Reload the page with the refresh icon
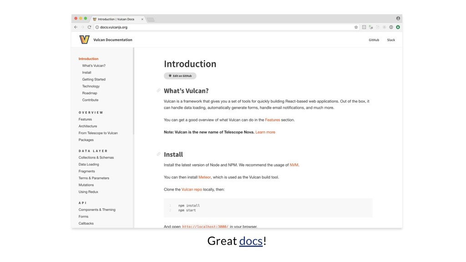 click(89, 27)
